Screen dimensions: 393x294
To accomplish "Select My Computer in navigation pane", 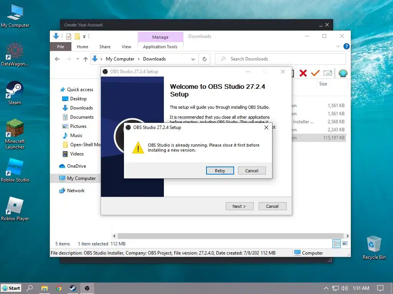I will click(75, 178).
